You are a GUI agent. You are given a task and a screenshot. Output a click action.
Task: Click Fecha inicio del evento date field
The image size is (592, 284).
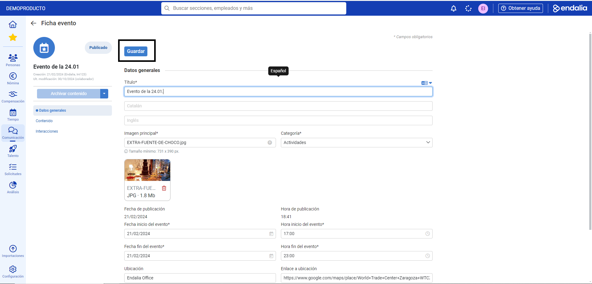200,234
